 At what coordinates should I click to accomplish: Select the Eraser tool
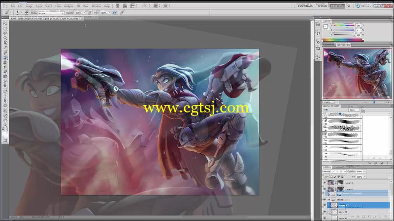point(5,72)
